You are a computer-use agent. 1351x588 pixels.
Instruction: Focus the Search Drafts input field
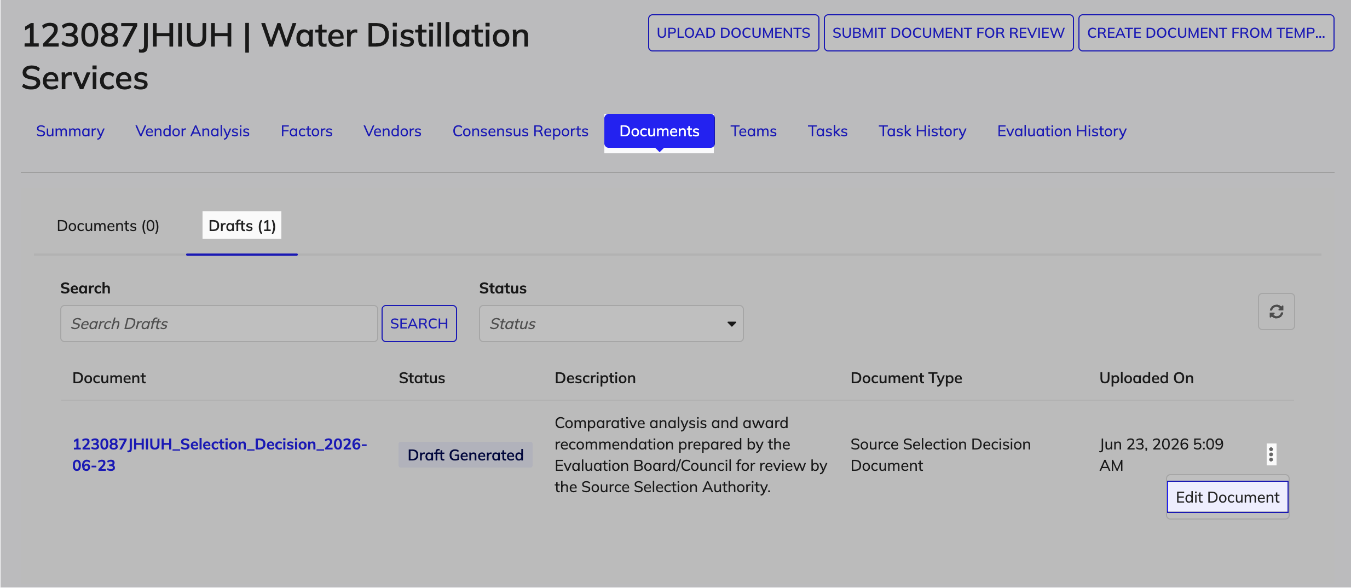click(x=219, y=324)
